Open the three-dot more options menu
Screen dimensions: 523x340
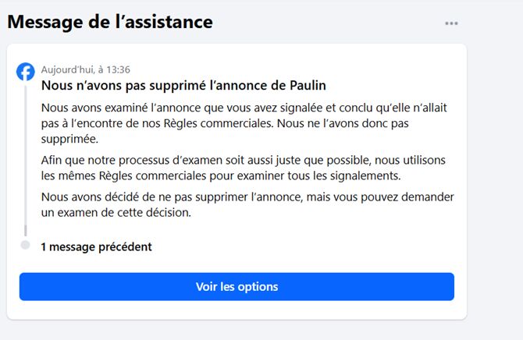(x=451, y=23)
